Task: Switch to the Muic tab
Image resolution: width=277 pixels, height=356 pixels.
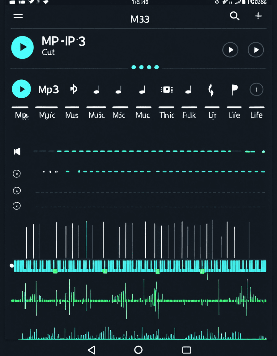Action: pyautogui.click(x=97, y=115)
